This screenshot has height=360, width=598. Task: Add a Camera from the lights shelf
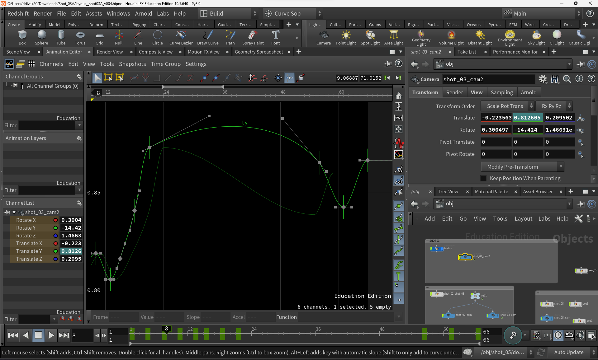324,37
